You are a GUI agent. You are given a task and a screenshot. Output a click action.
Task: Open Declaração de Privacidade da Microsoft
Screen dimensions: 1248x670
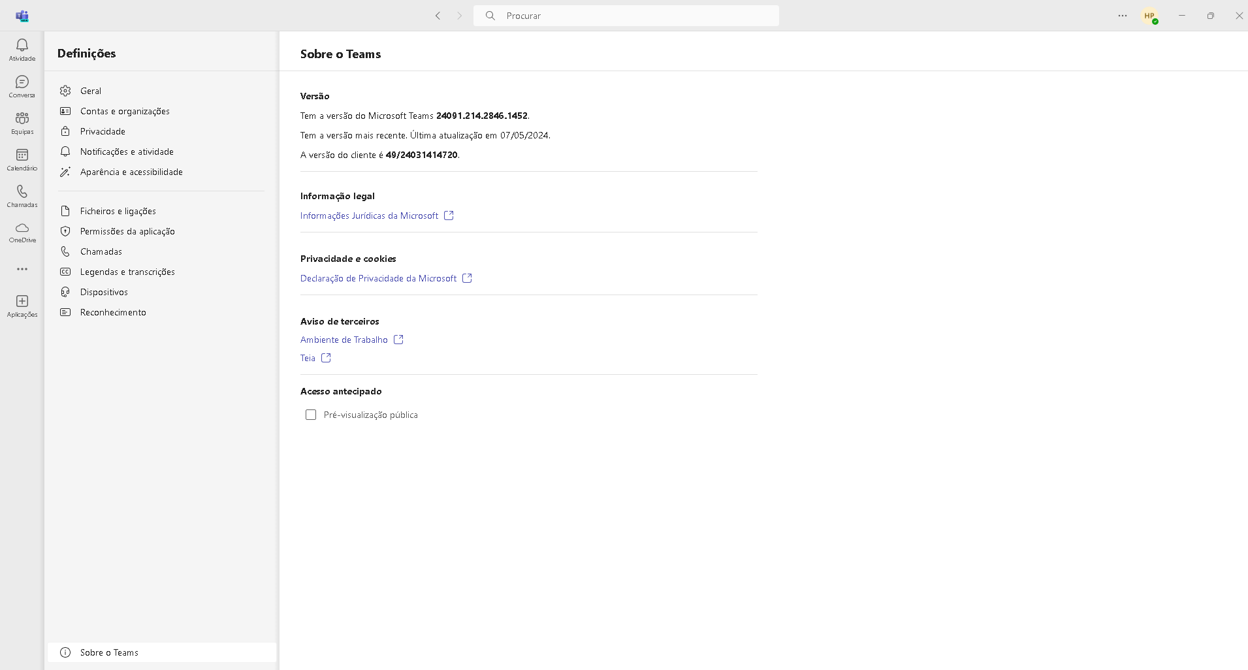[x=379, y=278]
